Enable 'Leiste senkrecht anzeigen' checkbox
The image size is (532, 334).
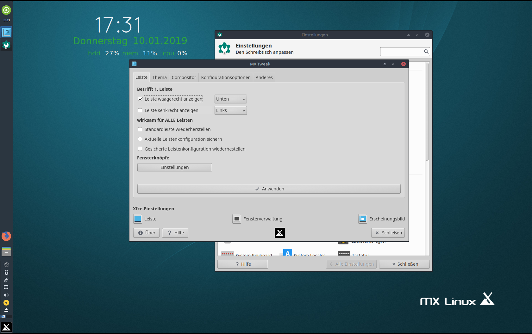pyautogui.click(x=140, y=110)
